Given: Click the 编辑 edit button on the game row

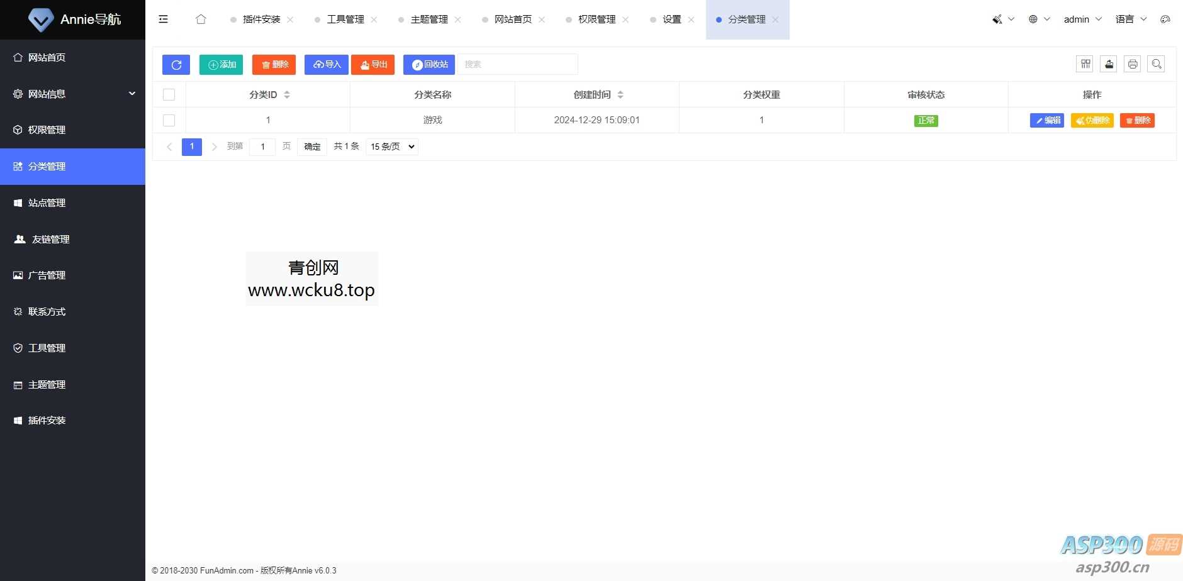Looking at the screenshot, I should point(1046,120).
